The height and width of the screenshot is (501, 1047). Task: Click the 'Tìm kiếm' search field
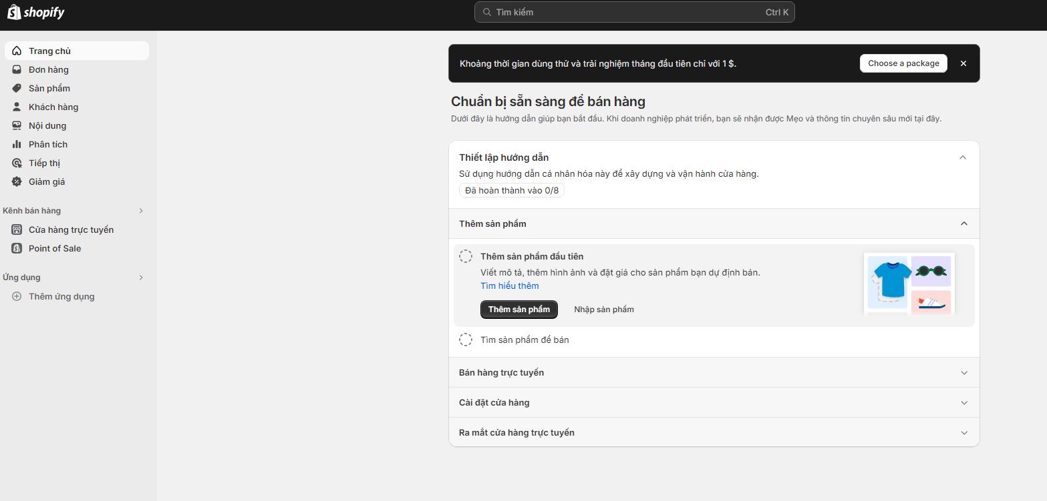(634, 12)
